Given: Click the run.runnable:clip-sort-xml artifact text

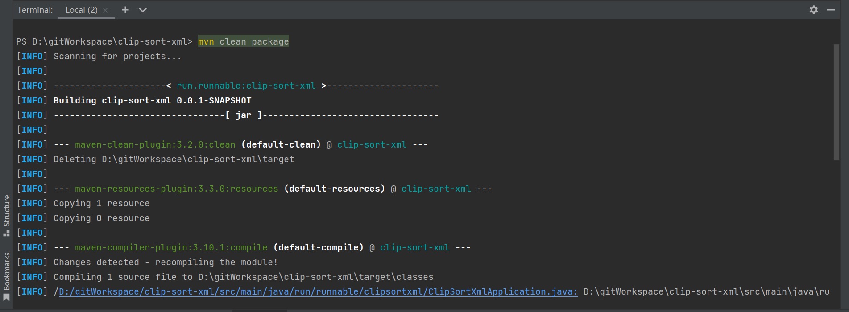Looking at the screenshot, I should click(246, 86).
